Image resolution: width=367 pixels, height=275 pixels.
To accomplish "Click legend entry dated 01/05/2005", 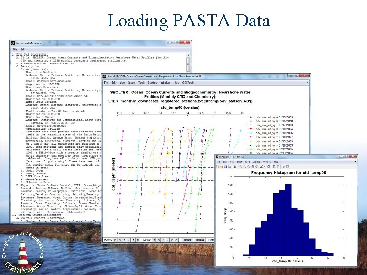I will pos(270,117).
